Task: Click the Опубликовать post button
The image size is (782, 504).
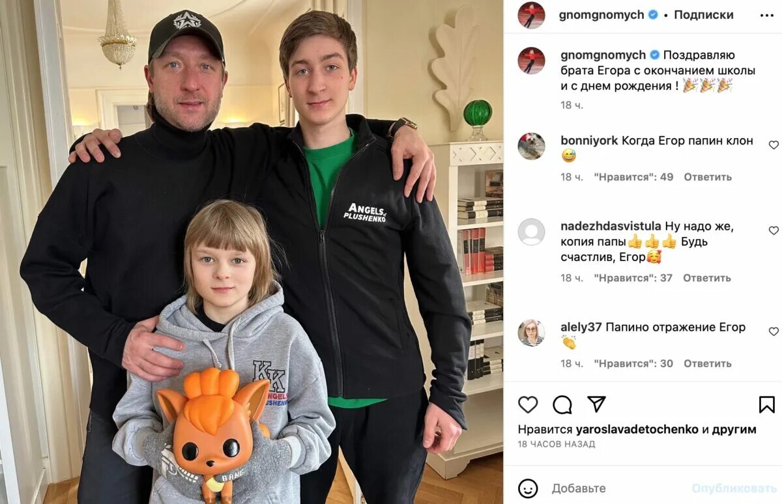Action: [x=734, y=488]
